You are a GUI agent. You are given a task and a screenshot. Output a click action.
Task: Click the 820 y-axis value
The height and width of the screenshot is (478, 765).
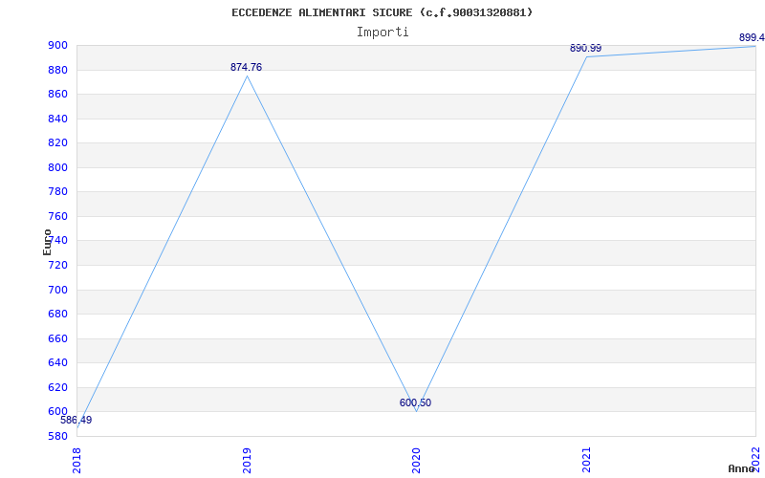click(x=56, y=142)
